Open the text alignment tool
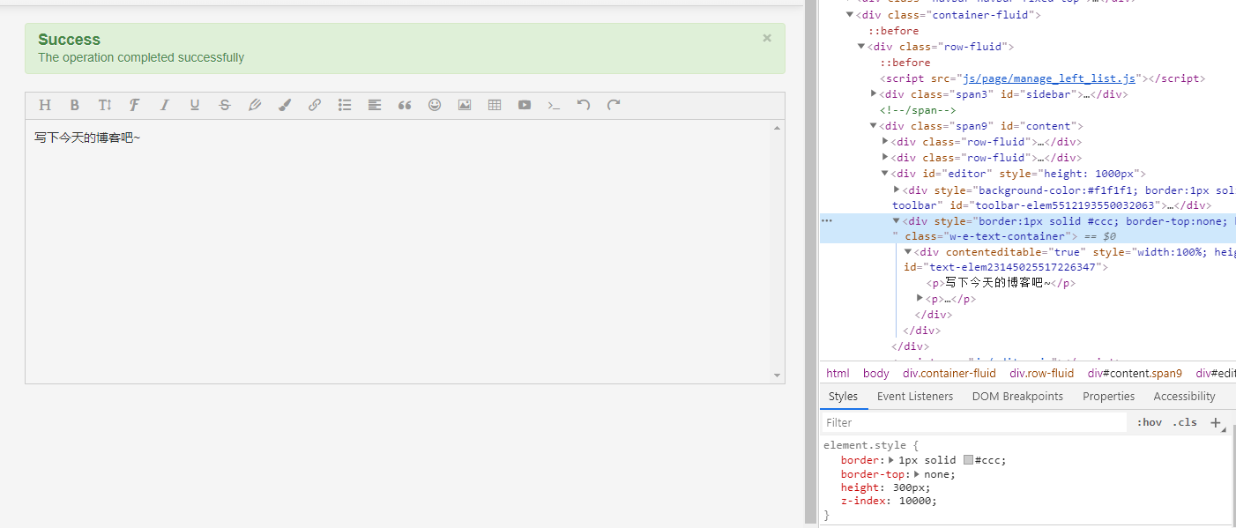The width and height of the screenshot is (1236, 528). (x=375, y=105)
